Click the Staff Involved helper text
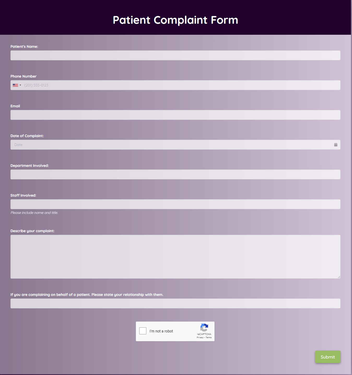352x375 pixels. tap(34, 213)
